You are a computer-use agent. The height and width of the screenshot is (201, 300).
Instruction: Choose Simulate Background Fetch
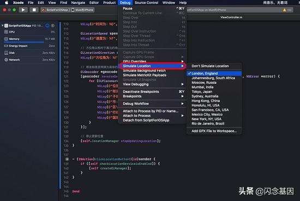coord(152,71)
